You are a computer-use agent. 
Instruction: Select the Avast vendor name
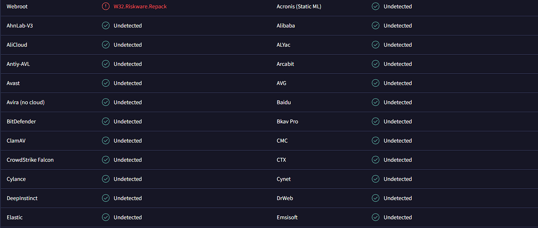click(x=13, y=83)
